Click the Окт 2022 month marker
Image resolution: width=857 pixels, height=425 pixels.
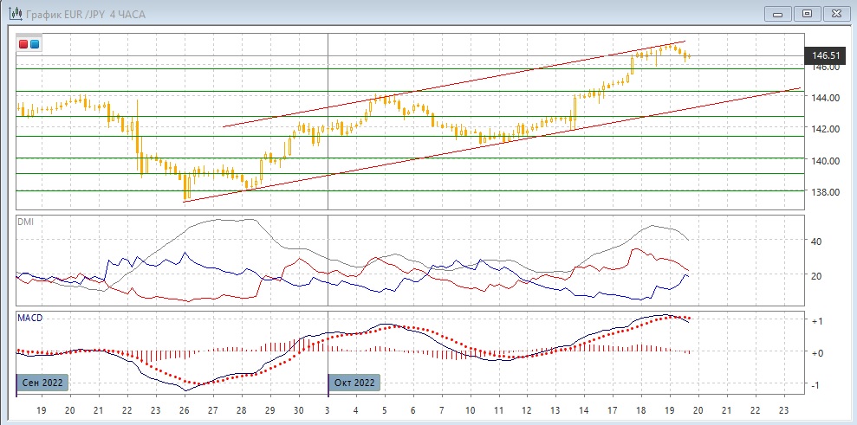point(354,382)
